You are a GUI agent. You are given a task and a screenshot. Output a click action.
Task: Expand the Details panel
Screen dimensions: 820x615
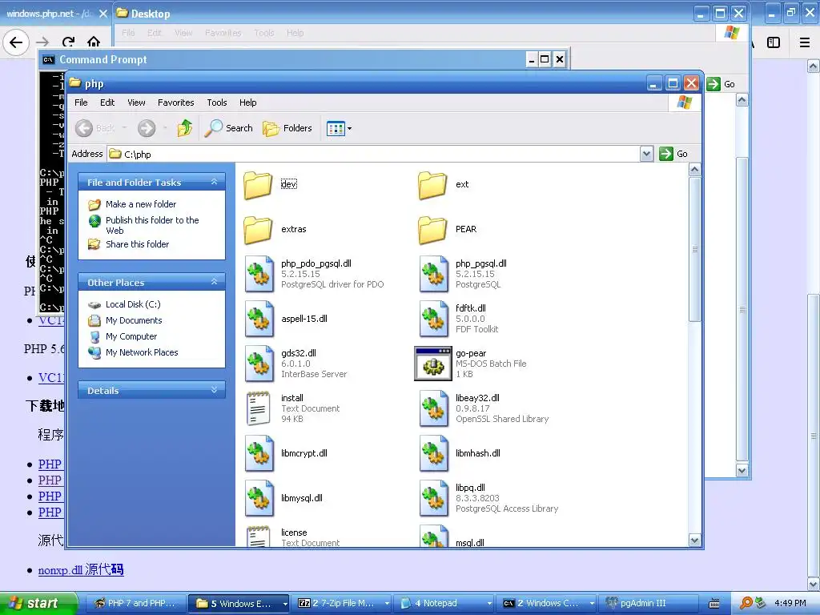pyautogui.click(x=214, y=390)
